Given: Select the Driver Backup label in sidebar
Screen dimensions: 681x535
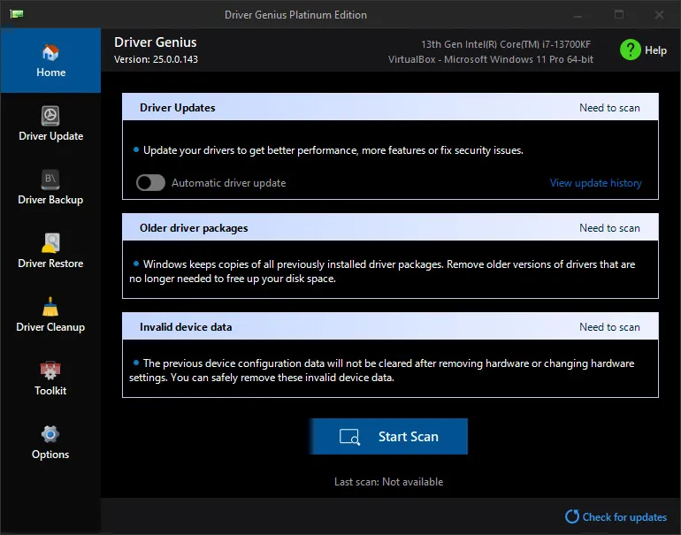Looking at the screenshot, I should pos(50,200).
